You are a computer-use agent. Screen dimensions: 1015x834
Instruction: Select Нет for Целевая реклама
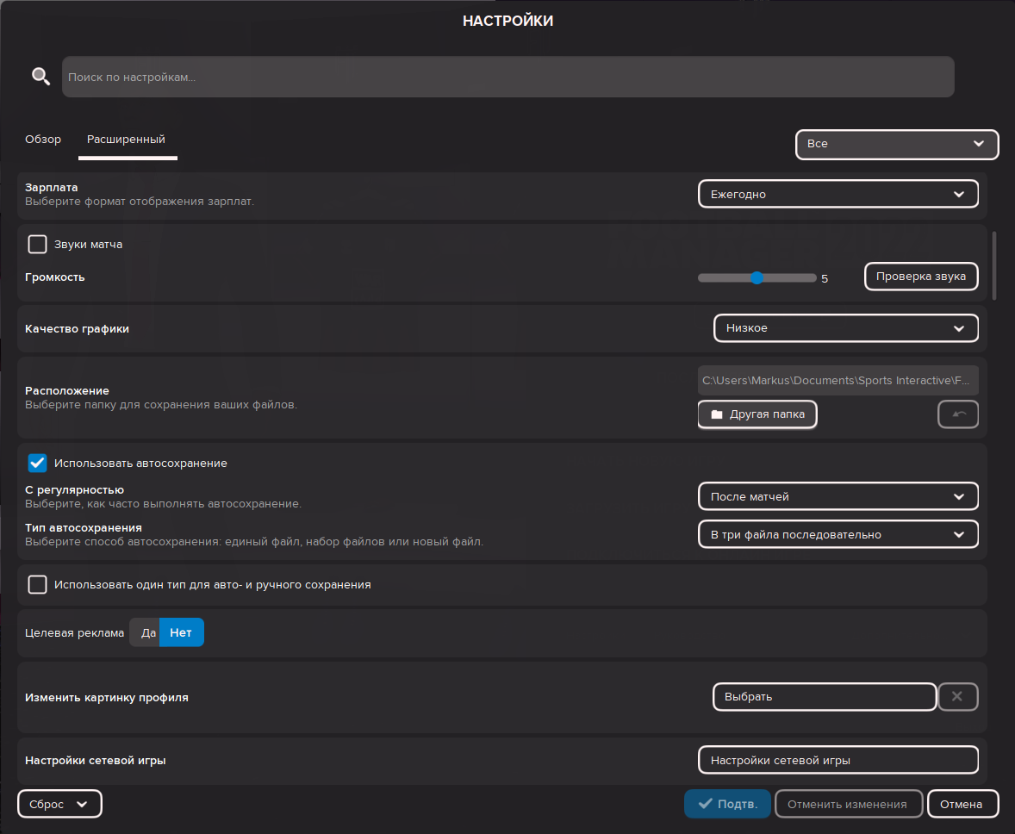point(181,632)
